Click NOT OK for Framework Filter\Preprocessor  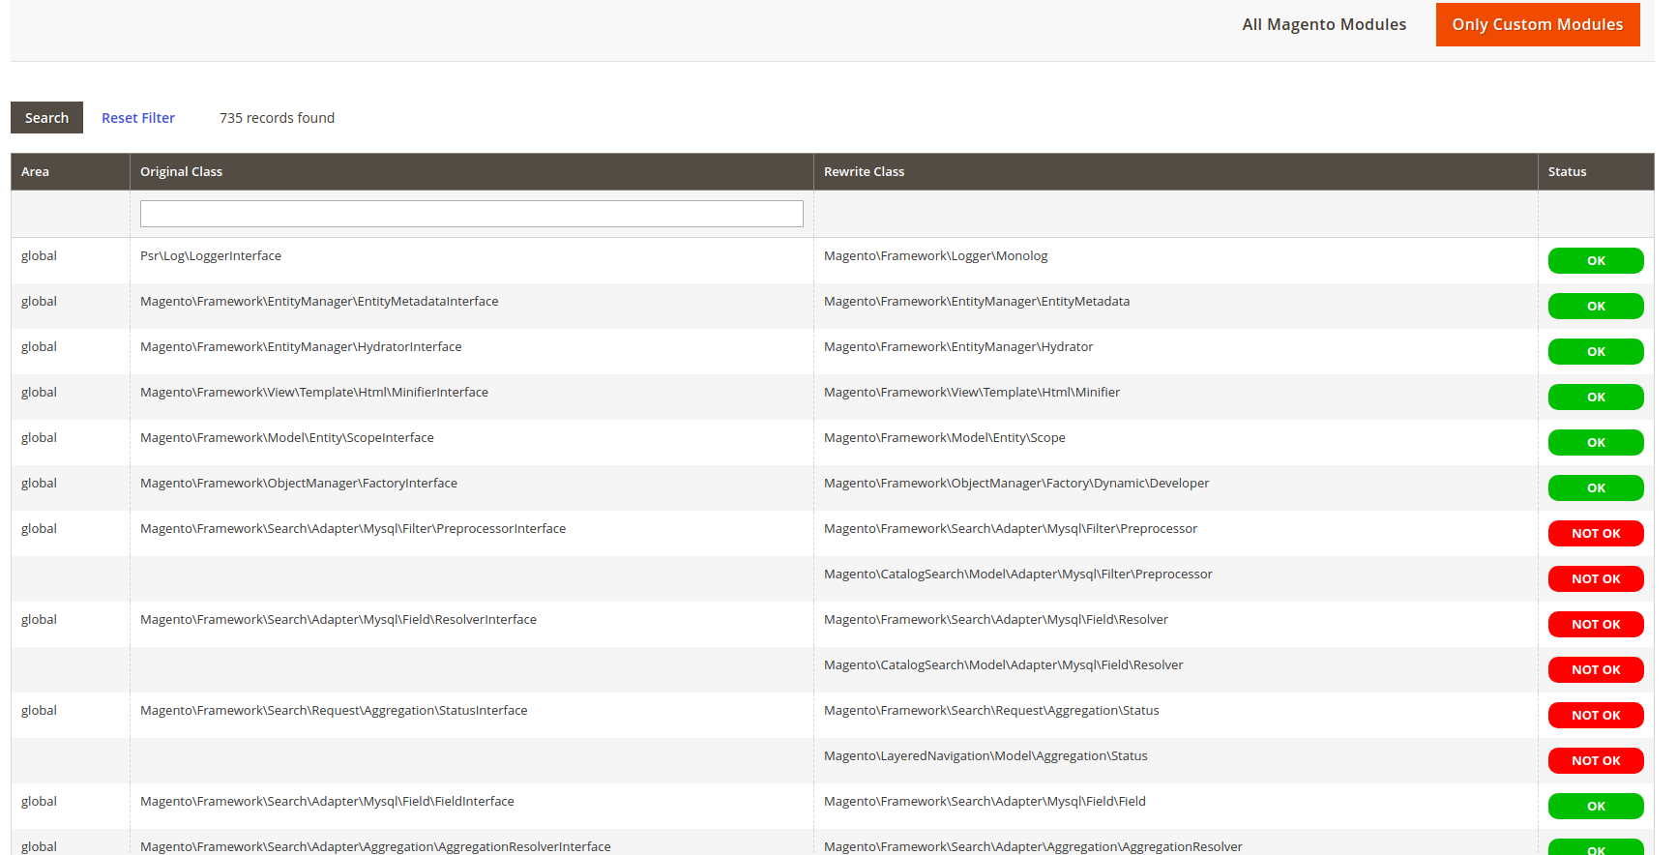tap(1596, 534)
